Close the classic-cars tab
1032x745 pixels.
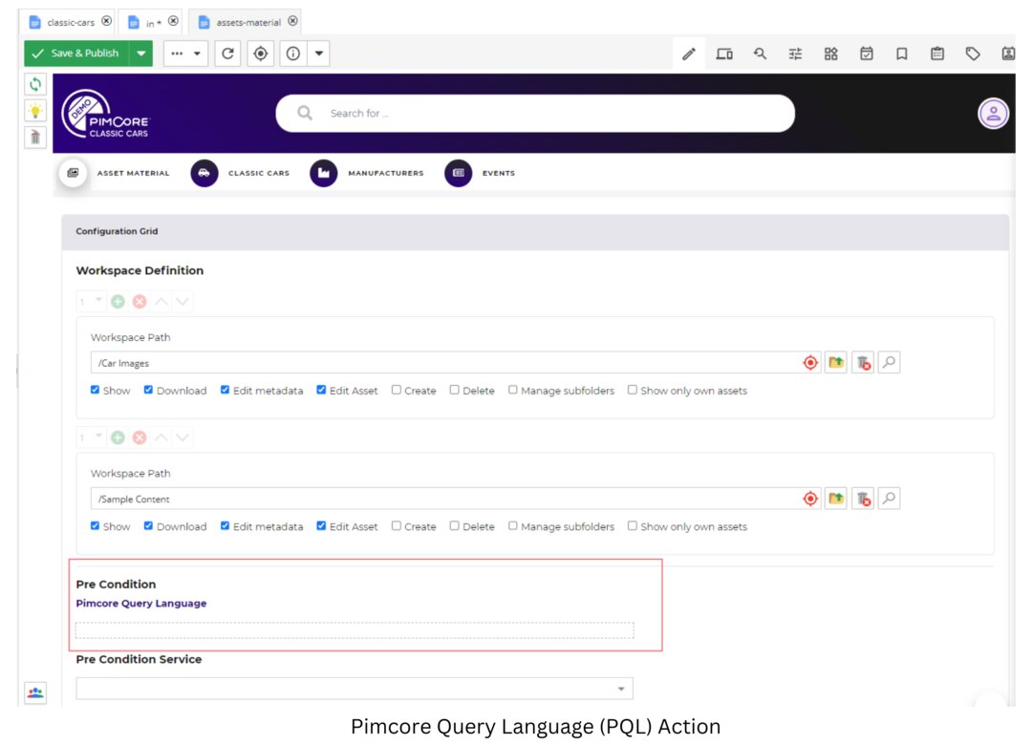coord(107,21)
